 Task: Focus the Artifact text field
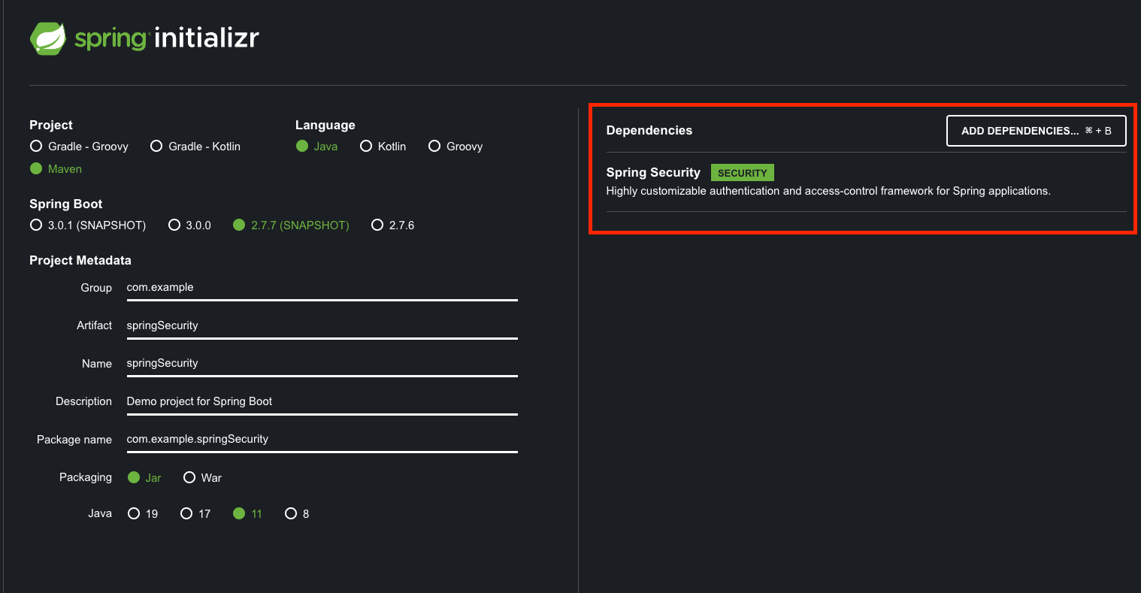[322, 325]
